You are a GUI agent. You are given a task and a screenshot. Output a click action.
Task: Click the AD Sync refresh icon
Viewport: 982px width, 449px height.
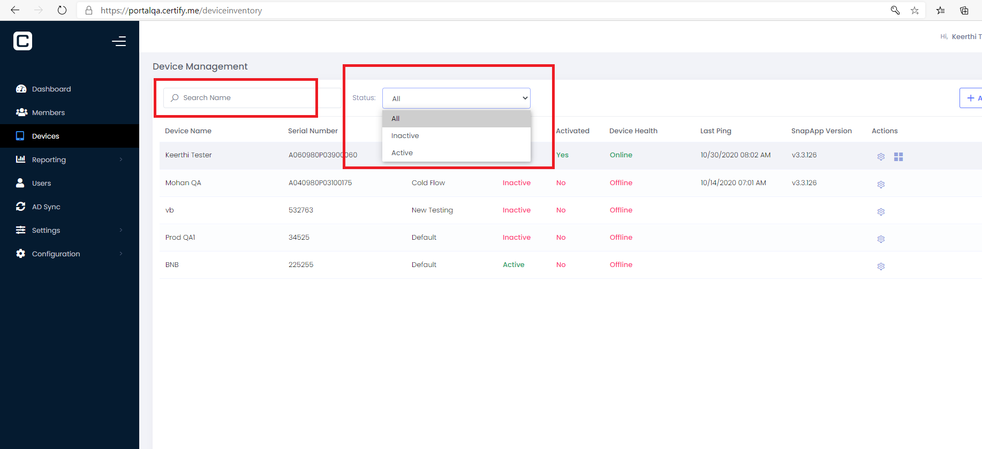(x=21, y=207)
